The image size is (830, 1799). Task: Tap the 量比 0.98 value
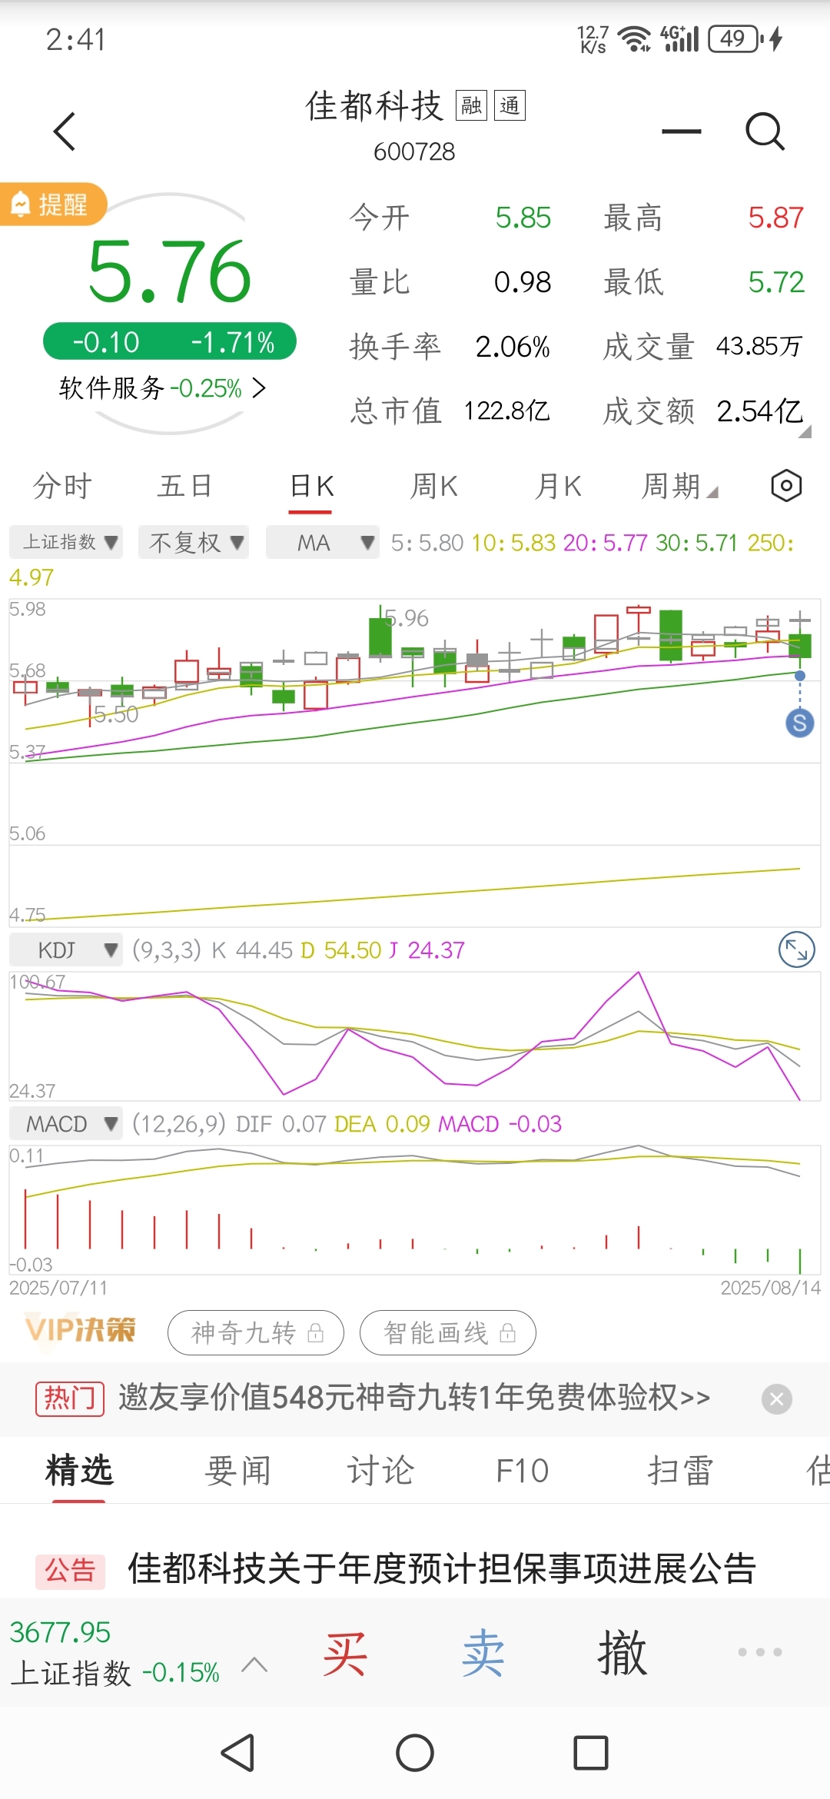523,282
